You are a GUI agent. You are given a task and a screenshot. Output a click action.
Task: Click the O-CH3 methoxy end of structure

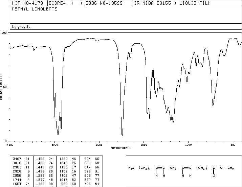pyautogui.click(x=227, y=168)
